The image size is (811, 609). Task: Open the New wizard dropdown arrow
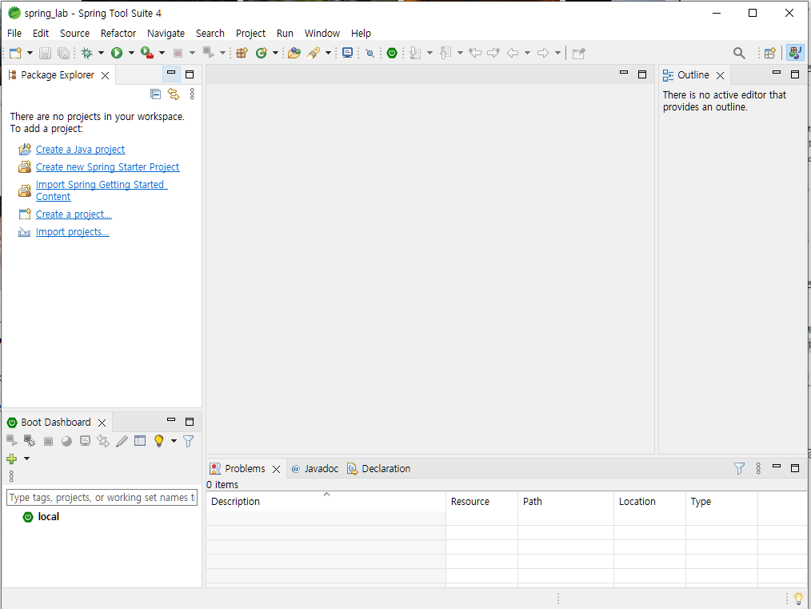click(x=30, y=53)
